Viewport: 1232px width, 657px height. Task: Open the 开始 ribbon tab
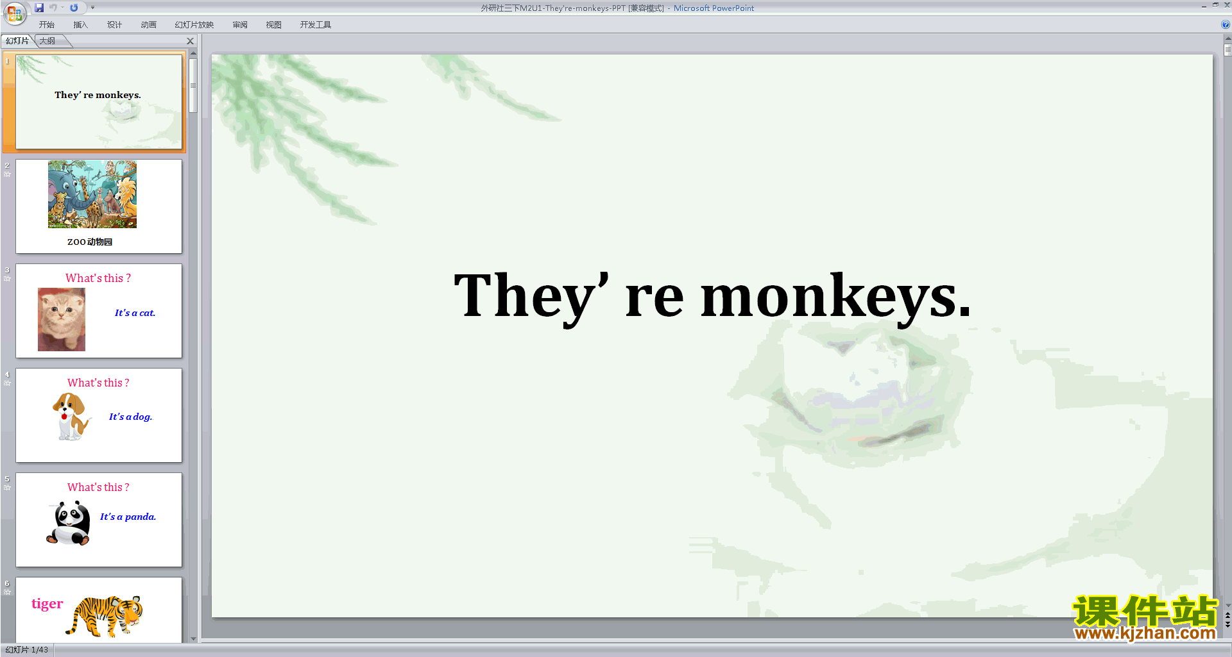[47, 25]
